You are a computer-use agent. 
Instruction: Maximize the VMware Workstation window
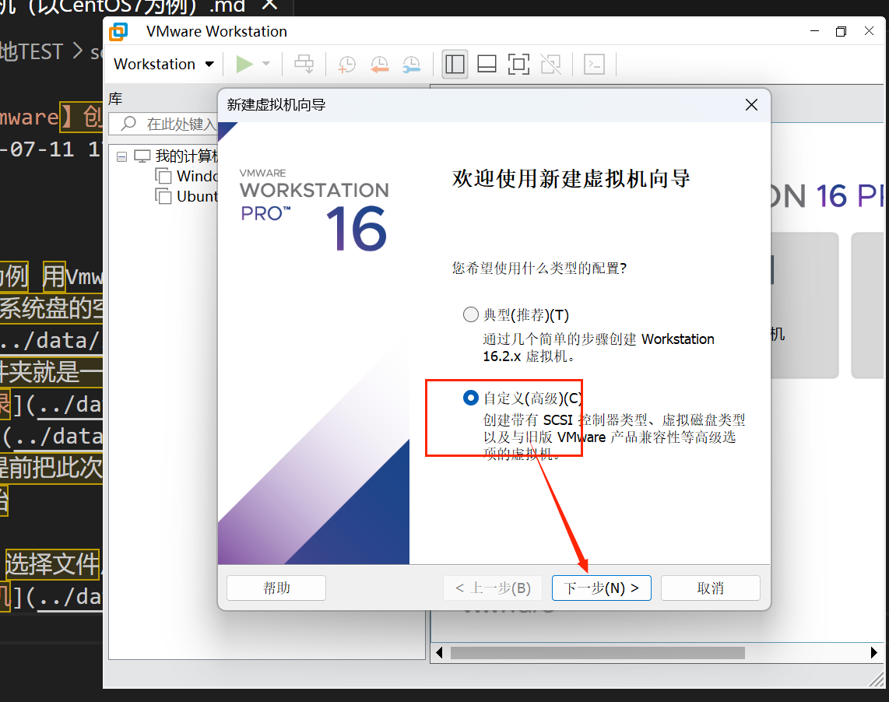[841, 31]
